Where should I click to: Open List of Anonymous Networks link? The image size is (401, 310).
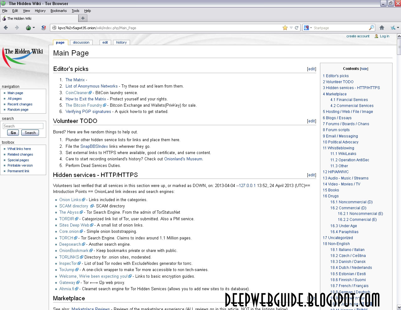click(x=92, y=86)
